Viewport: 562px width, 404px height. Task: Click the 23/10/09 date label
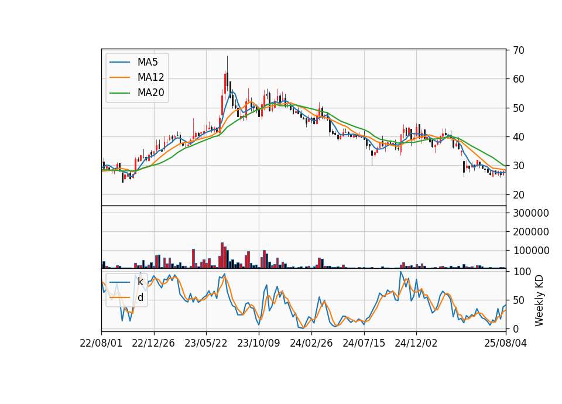pyautogui.click(x=258, y=343)
